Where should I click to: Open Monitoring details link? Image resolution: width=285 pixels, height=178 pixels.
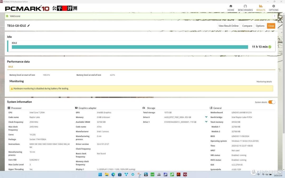click(x=264, y=81)
